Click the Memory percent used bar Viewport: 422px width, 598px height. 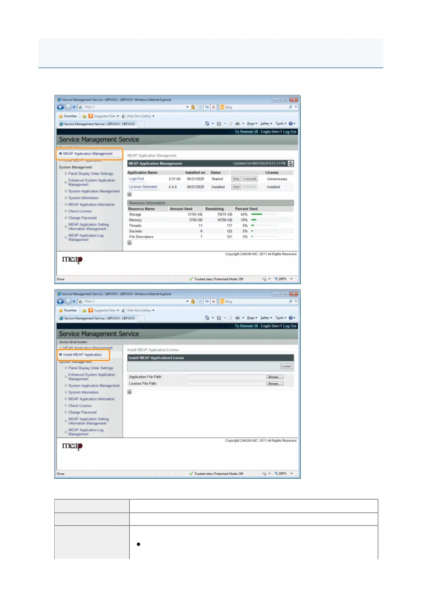coord(264,220)
